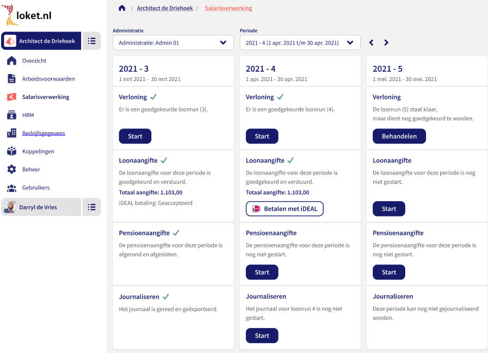Click the Salarisverwerking euro icon
488x353 pixels.
(11, 97)
